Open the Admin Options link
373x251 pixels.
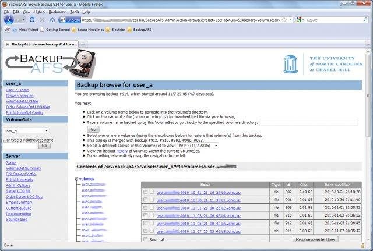18,185
